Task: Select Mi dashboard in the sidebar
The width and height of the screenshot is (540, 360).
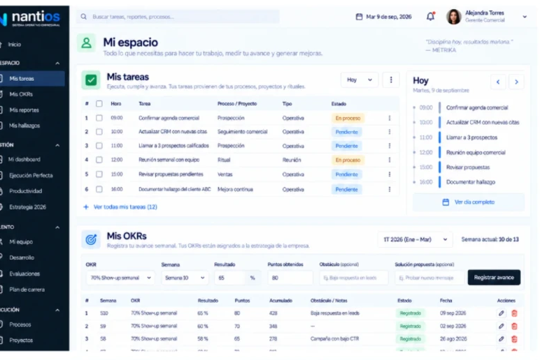Action: pos(24,159)
